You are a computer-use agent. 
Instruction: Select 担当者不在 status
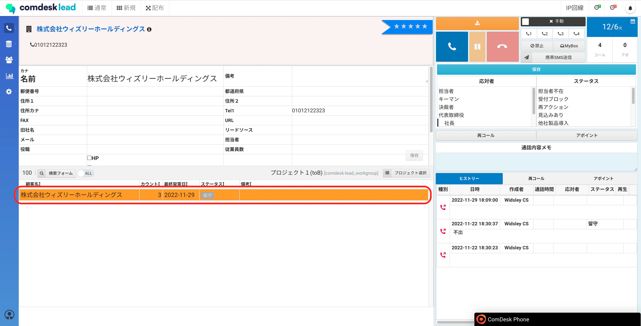(x=551, y=91)
